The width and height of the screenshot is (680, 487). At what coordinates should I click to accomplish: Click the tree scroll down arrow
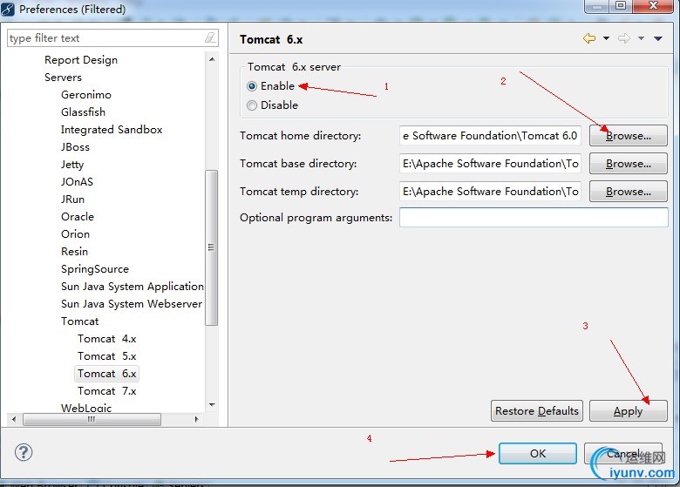[x=212, y=405]
